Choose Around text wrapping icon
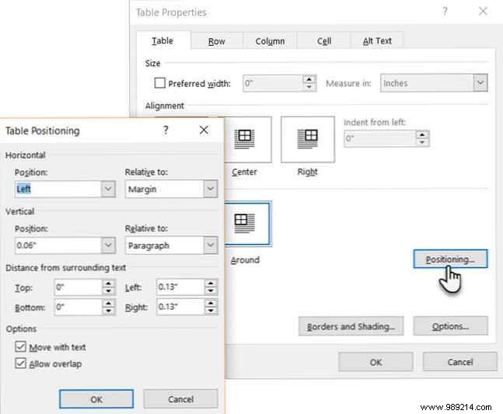503x414 pixels. pos(247,224)
